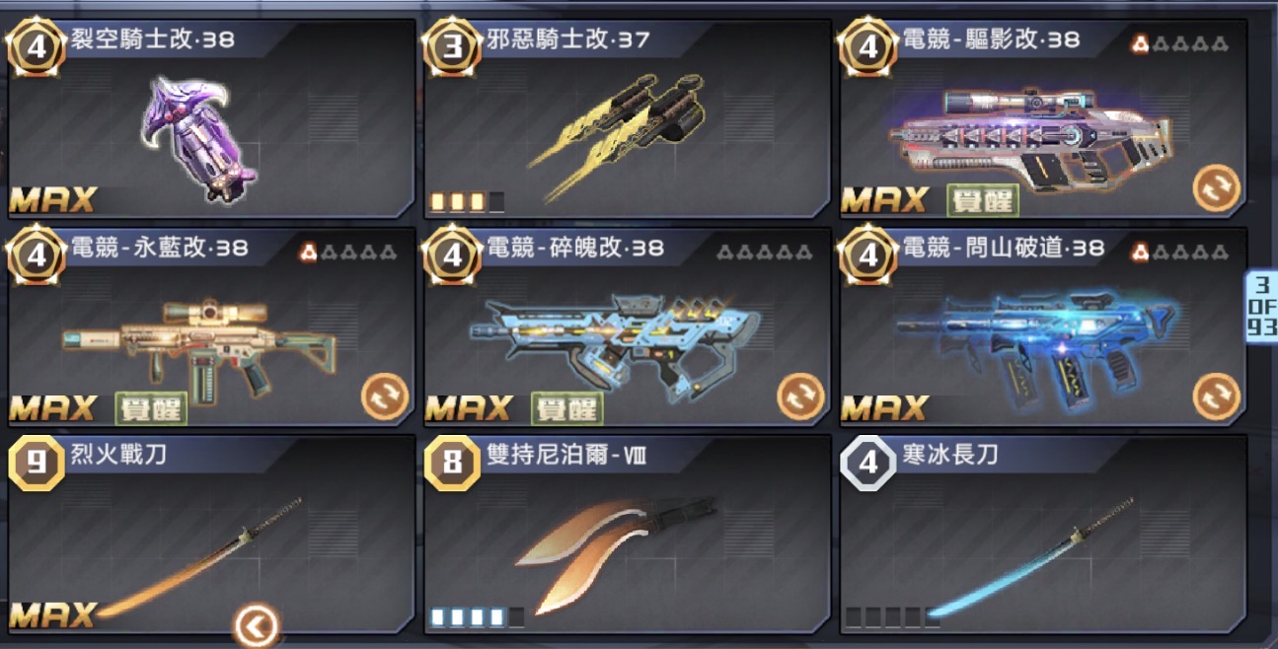Click the level 4 badge on 裂空騎士改
The image size is (1278, 649).
point(37,47)
